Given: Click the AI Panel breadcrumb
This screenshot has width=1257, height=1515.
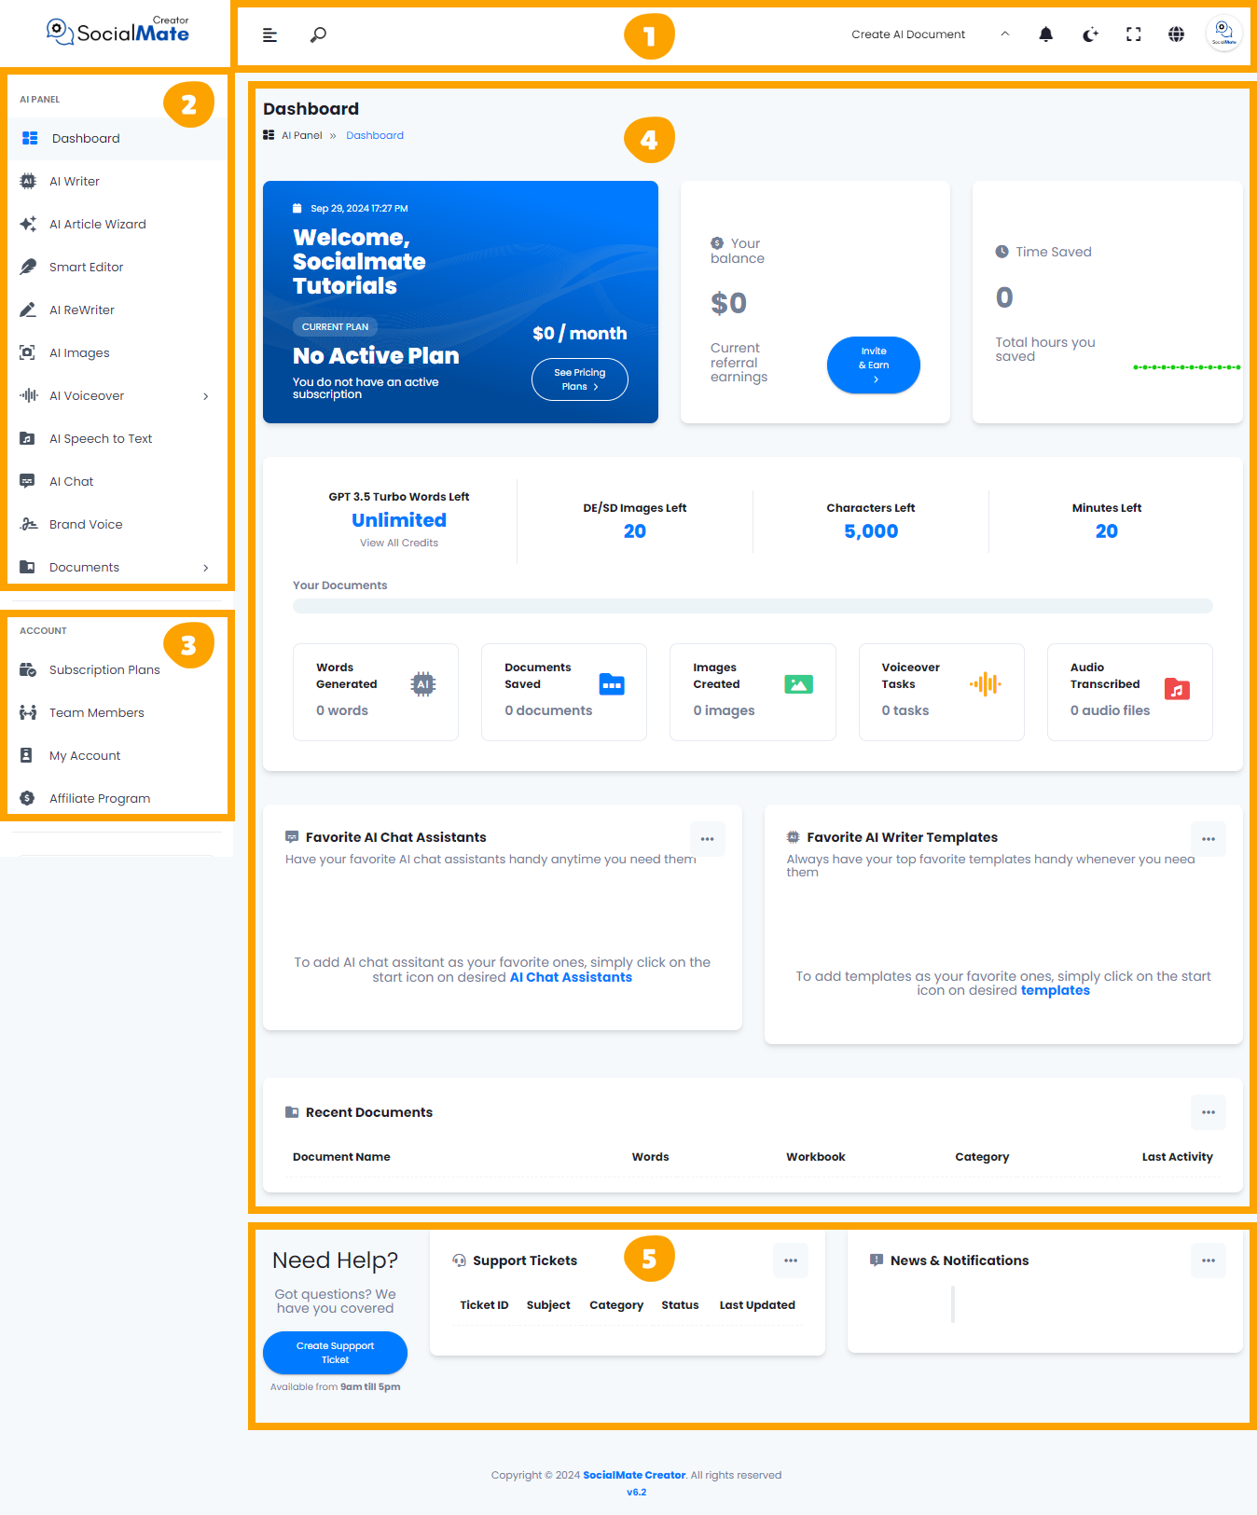Looking at the screenshot, I should click(302, 135).
